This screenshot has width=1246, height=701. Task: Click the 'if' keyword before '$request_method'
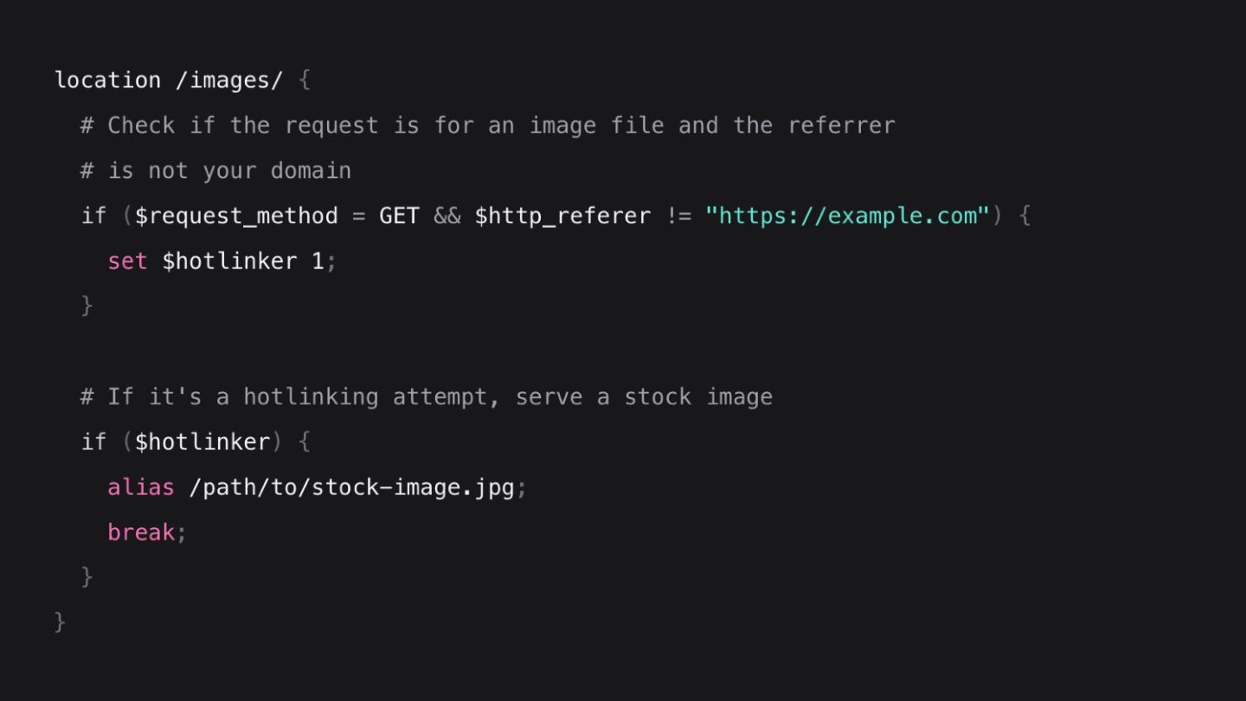[93, 215]
